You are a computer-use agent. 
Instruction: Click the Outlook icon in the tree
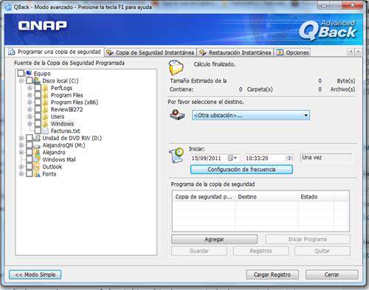(x=37, y=167)
